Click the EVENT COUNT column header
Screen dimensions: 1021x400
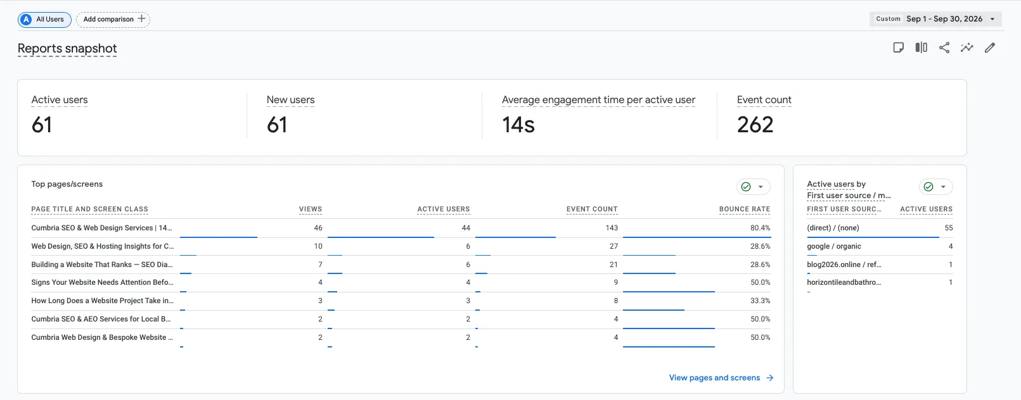pyautogui.click(x=592, y=209)
